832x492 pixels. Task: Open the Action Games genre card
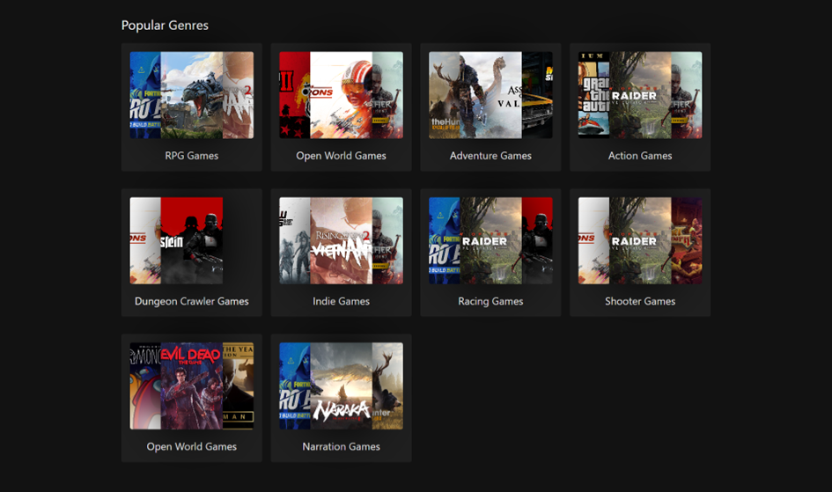coord(640,107)
